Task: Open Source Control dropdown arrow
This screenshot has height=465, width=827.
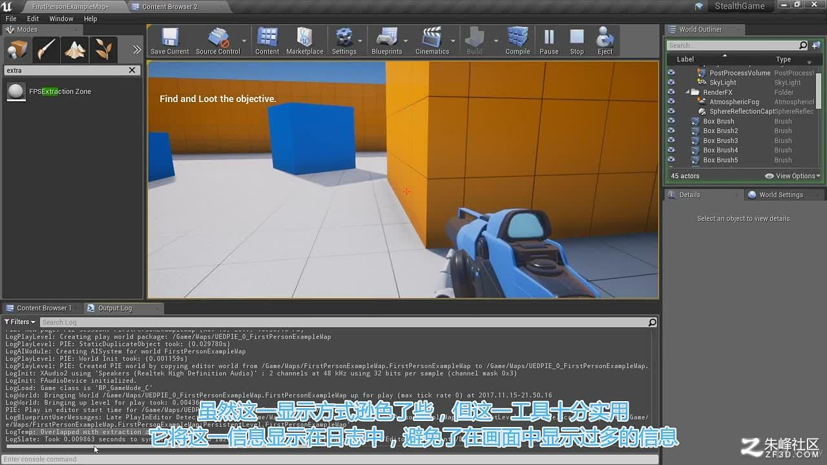Action: (244, 41)
